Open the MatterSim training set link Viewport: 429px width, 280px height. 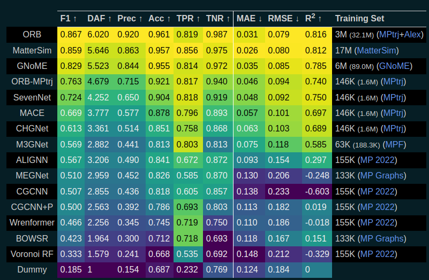[377, 50]
